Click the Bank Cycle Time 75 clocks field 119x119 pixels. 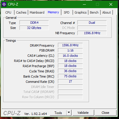coord(70,76)
